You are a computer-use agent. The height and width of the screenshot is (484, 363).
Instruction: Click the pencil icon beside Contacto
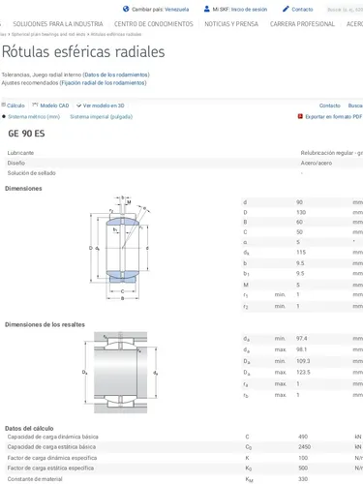(286, 9)
